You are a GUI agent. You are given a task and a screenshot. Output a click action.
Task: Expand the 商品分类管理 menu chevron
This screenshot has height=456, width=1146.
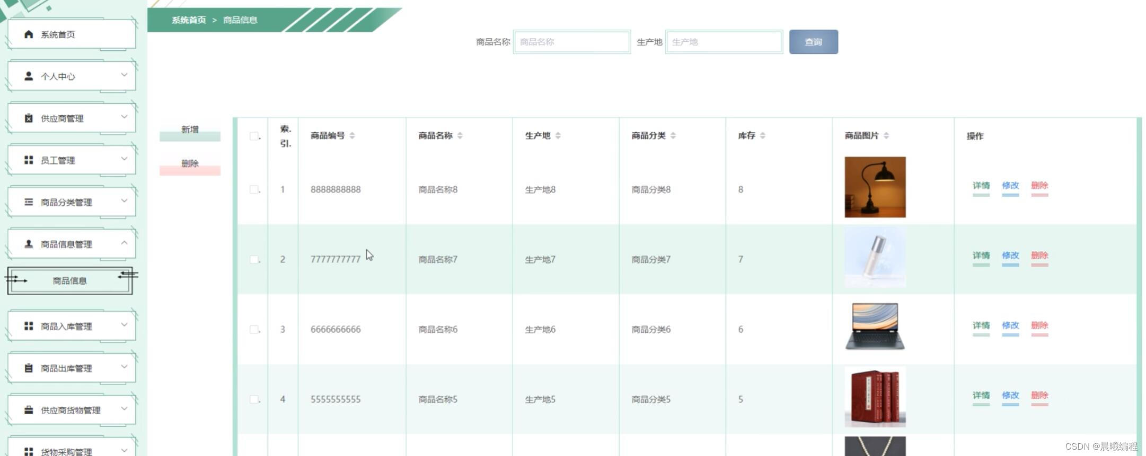click(x=124, y=200)
